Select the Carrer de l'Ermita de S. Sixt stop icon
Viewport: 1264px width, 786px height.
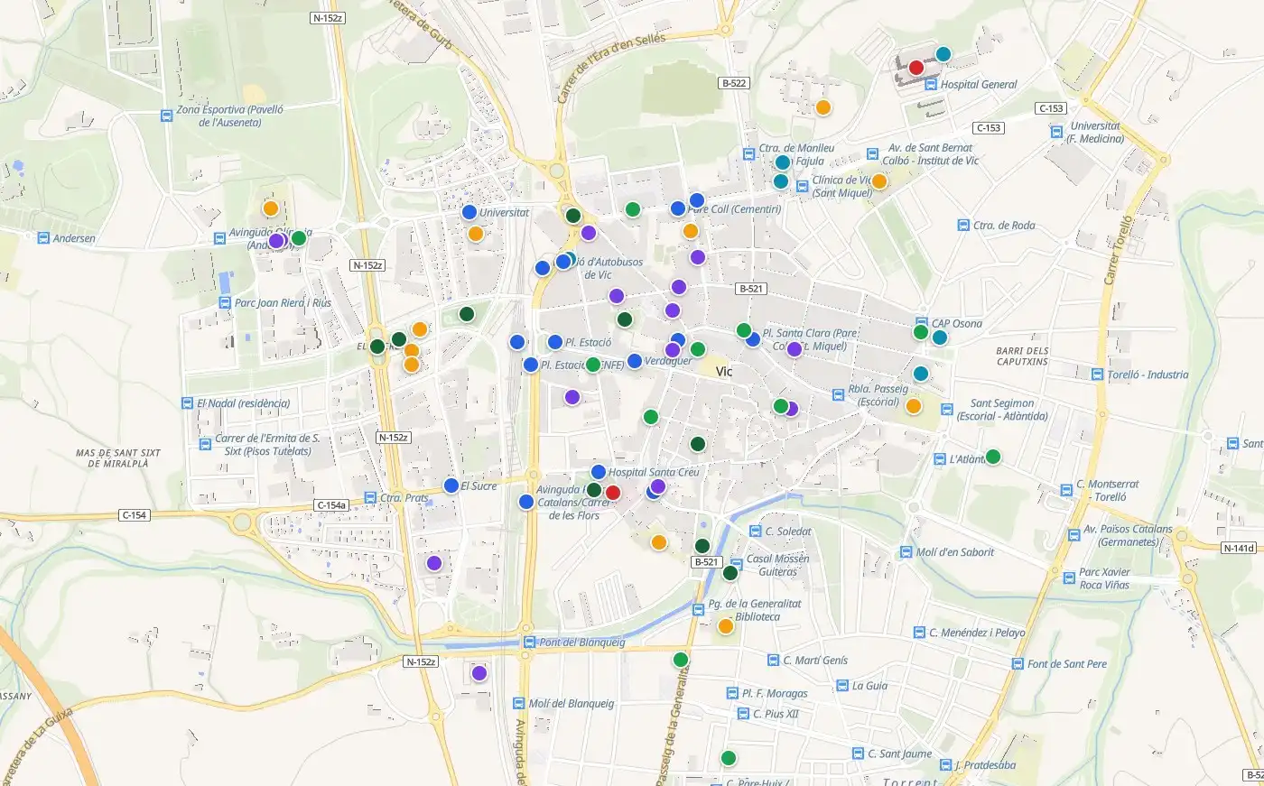click(x=206, y=444)
